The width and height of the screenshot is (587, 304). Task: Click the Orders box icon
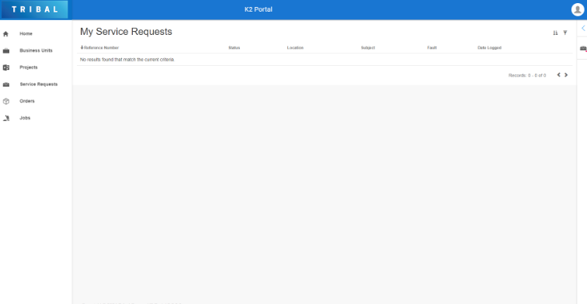6,101
